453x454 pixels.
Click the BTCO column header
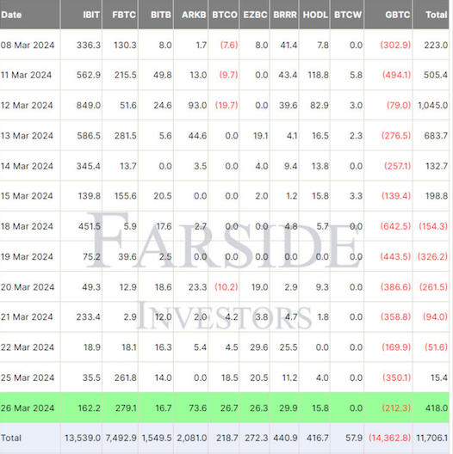click(x=224, y=15)
